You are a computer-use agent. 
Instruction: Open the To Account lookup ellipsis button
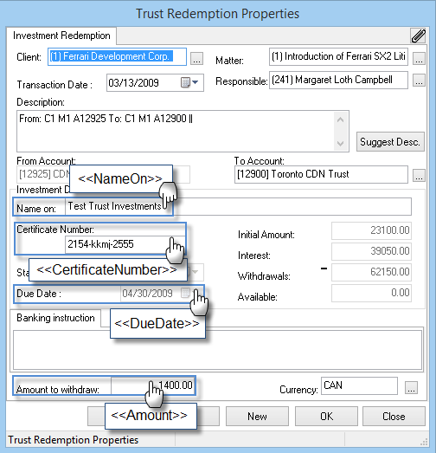419,175
